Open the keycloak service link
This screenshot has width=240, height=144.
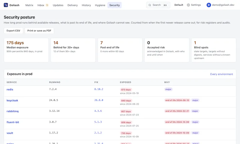click(x=12, y=100)
